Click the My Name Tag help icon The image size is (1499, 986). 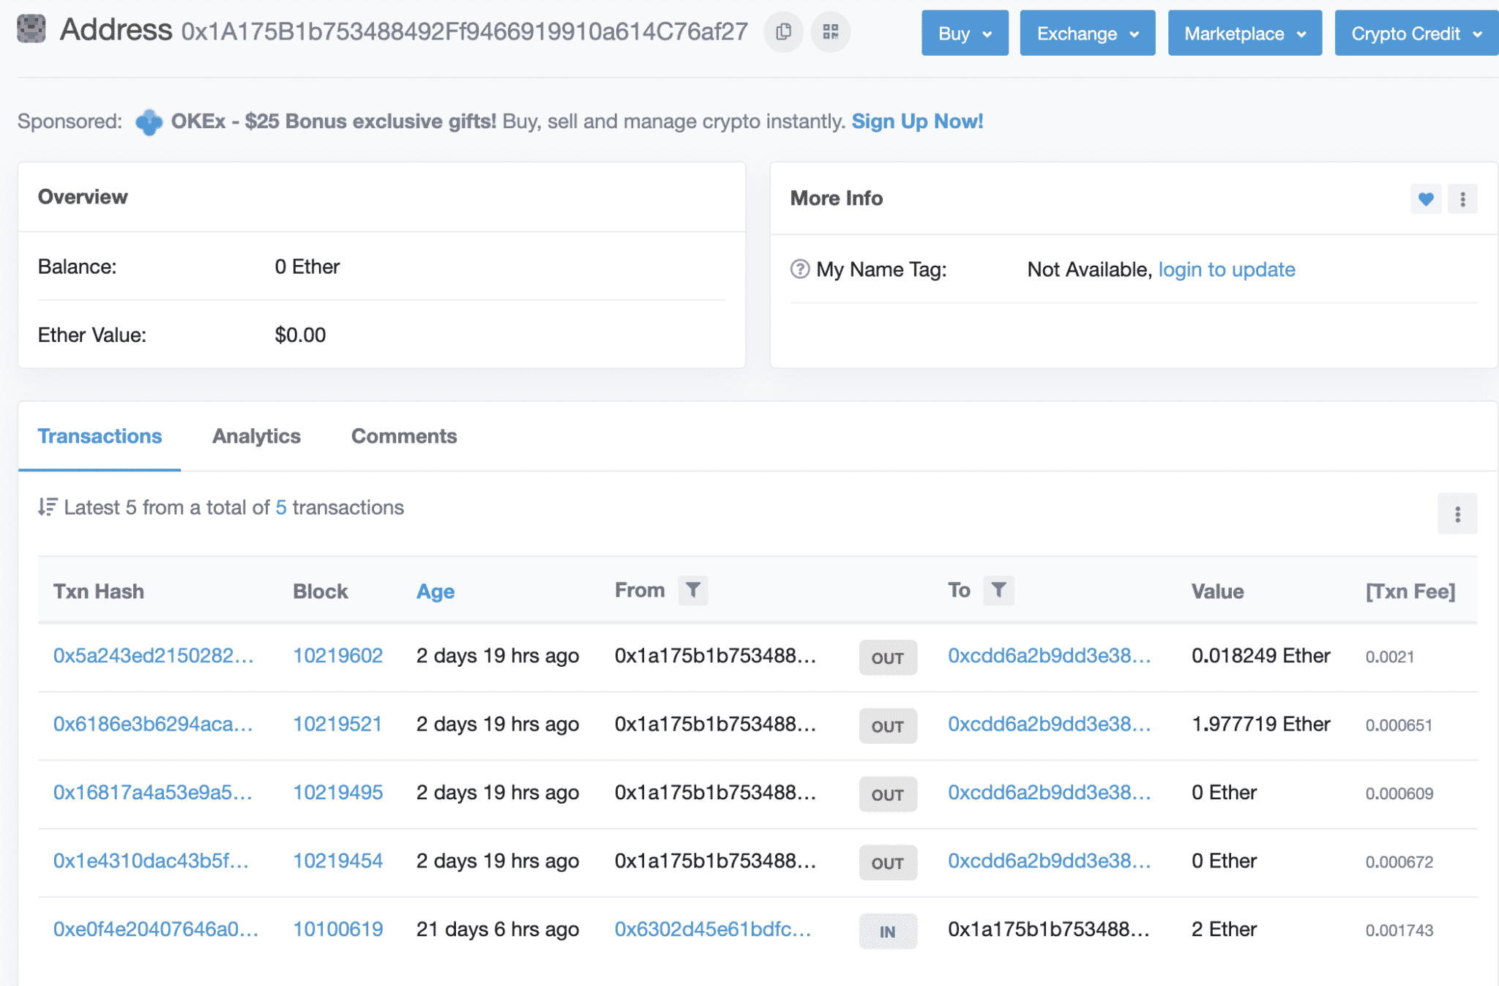800,269
